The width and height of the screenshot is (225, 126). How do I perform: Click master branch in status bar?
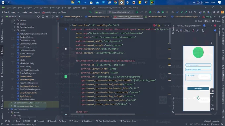(x=215, y=124)
